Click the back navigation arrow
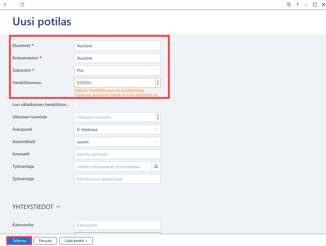Screen dimensions: 326x246 5,4
